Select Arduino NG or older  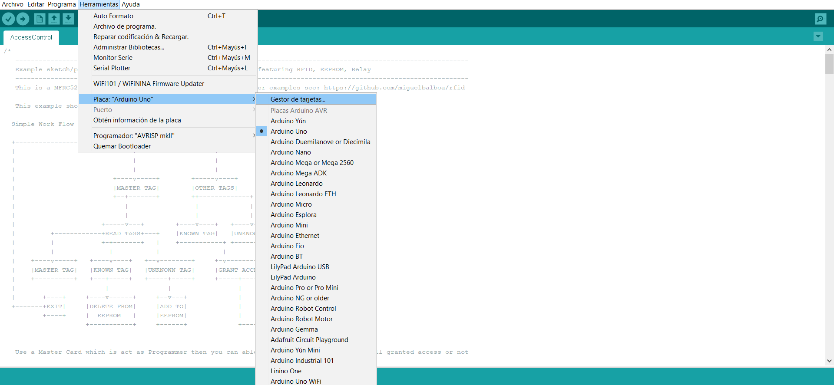click(316, 298)
